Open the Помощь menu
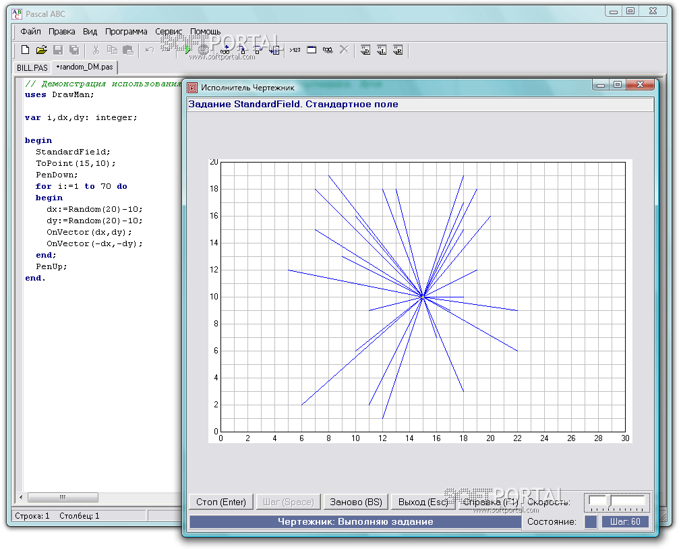Viewport: 681px width, 549px height. [x=206, y=31]
